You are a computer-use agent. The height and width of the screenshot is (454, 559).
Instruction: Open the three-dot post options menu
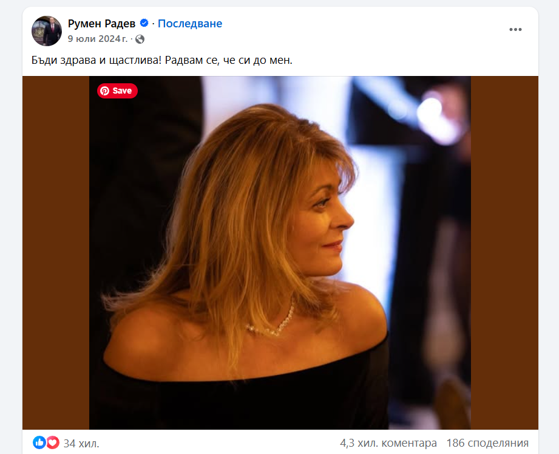tap(515, 29)
